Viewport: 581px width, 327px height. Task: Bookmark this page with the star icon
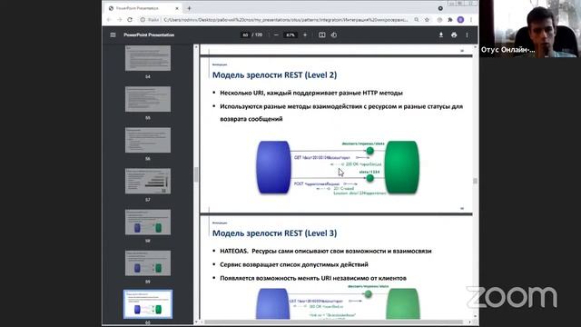point(427,20)
